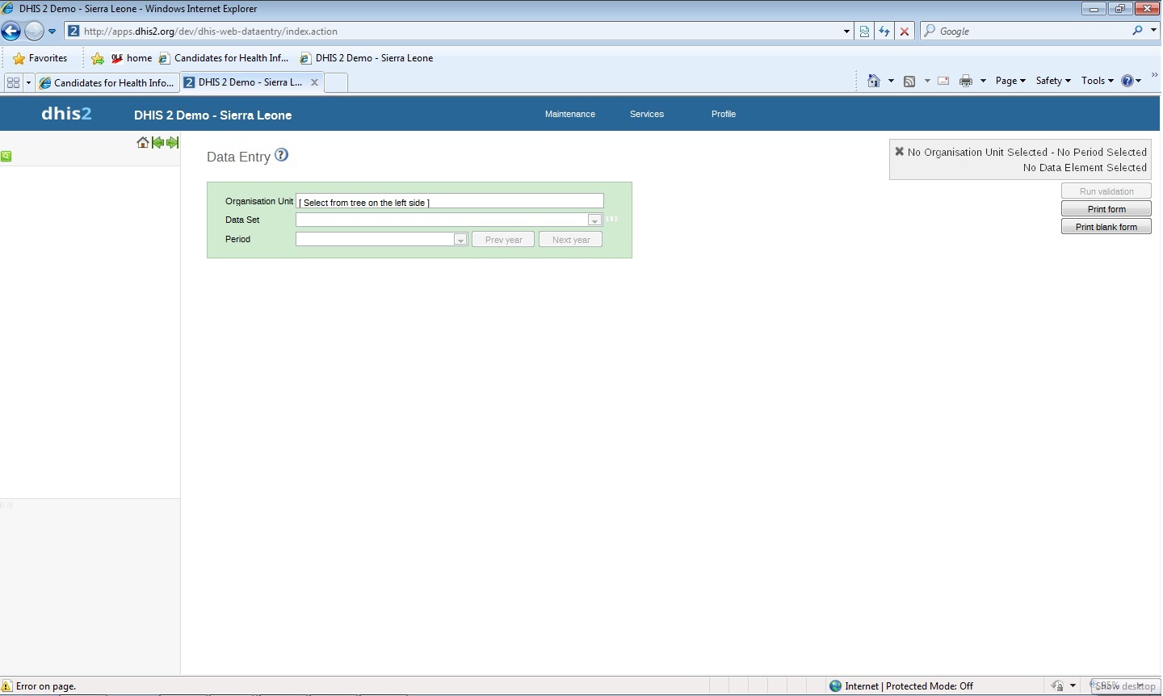This screenshot has height=696, width=1163.
Task: Click the blue search magnifier button
Action: click(x=1137, y=31)
